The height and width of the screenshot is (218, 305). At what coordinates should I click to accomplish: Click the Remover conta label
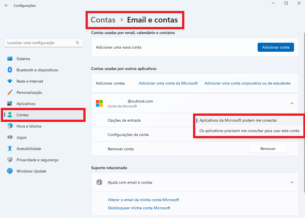pyautogui.click(x=121, y=149)
